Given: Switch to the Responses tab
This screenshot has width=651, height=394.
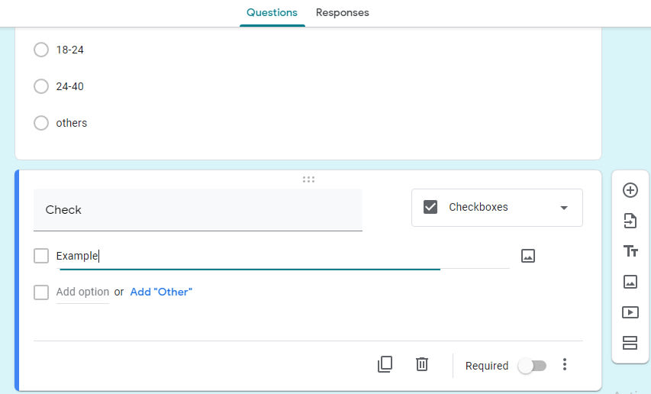Looking at the screenshot, I should (342, 13).
